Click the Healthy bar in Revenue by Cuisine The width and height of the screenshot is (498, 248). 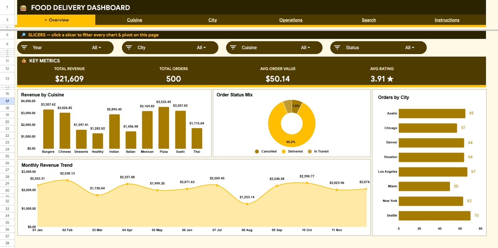click(98, 141)
